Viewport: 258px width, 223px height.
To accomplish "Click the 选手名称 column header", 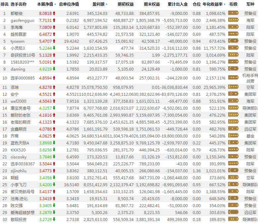I will pyautogui.click(x=19, y=4).
